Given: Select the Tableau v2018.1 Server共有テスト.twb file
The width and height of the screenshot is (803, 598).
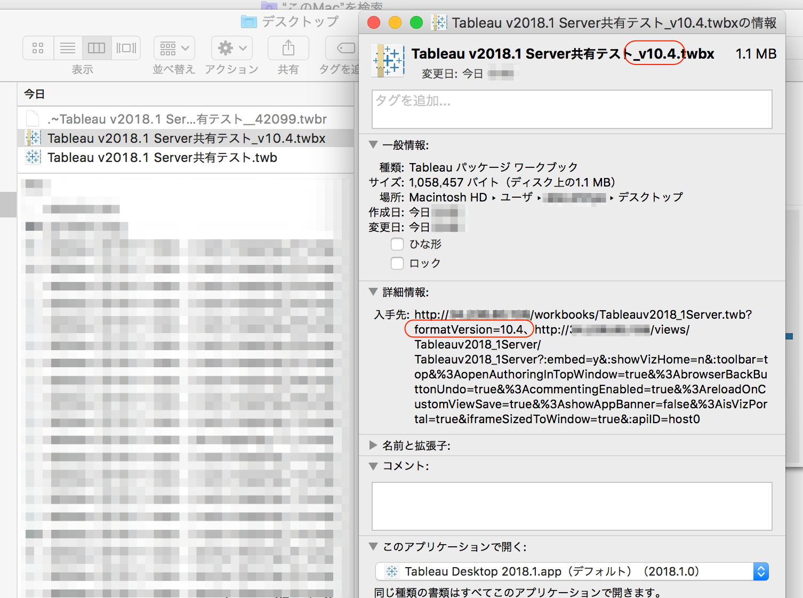Looking at the screenshot, I should pyautogui.click(x=160, y=157).
